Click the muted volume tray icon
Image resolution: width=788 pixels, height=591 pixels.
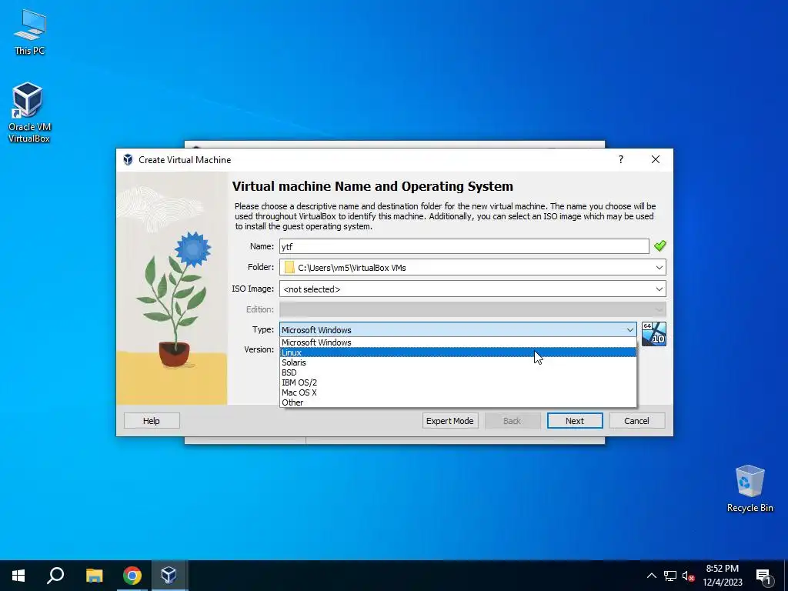click(x=688, y=576)
